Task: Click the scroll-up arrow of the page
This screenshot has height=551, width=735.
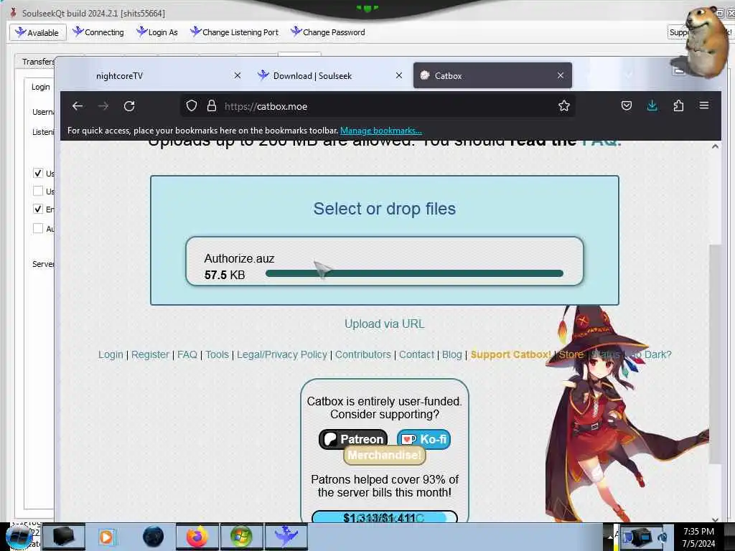Action: pyautogui.click(x=715, y=146)
